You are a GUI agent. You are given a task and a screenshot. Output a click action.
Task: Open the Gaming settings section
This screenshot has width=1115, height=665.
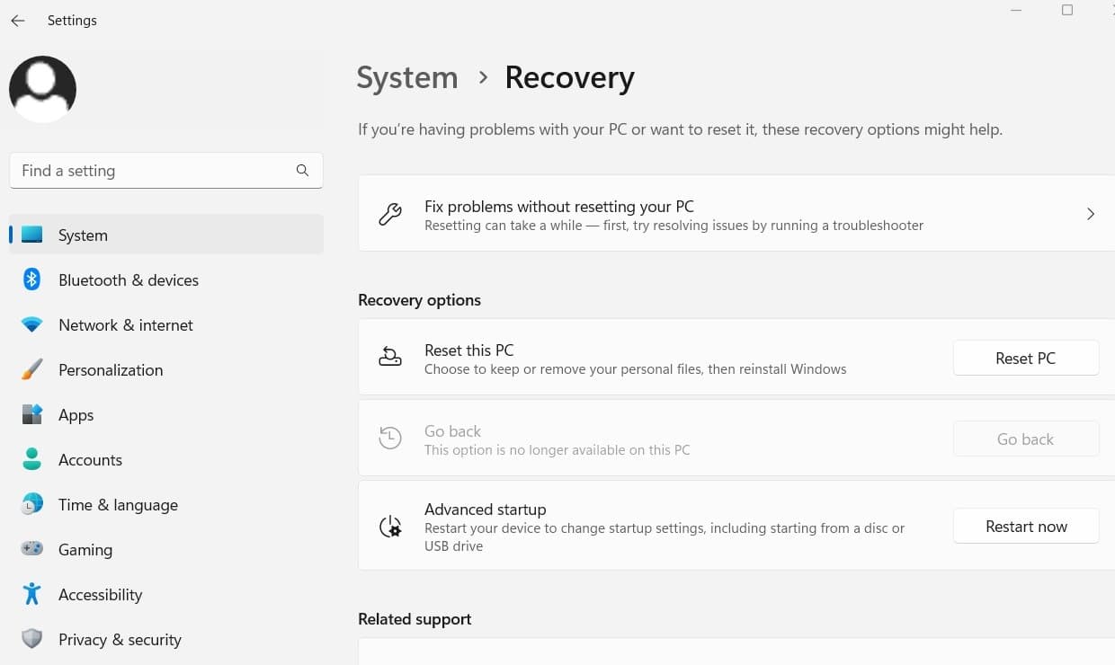85,550
